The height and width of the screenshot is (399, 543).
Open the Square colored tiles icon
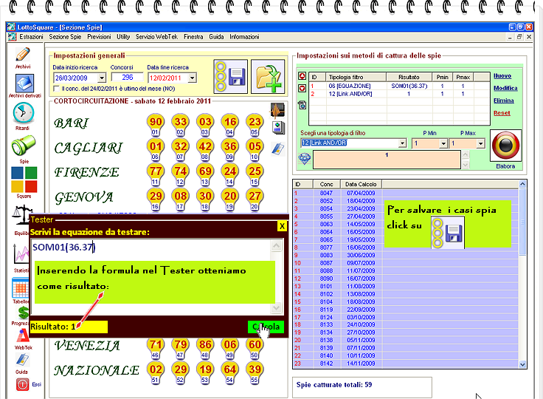(24, 180)
